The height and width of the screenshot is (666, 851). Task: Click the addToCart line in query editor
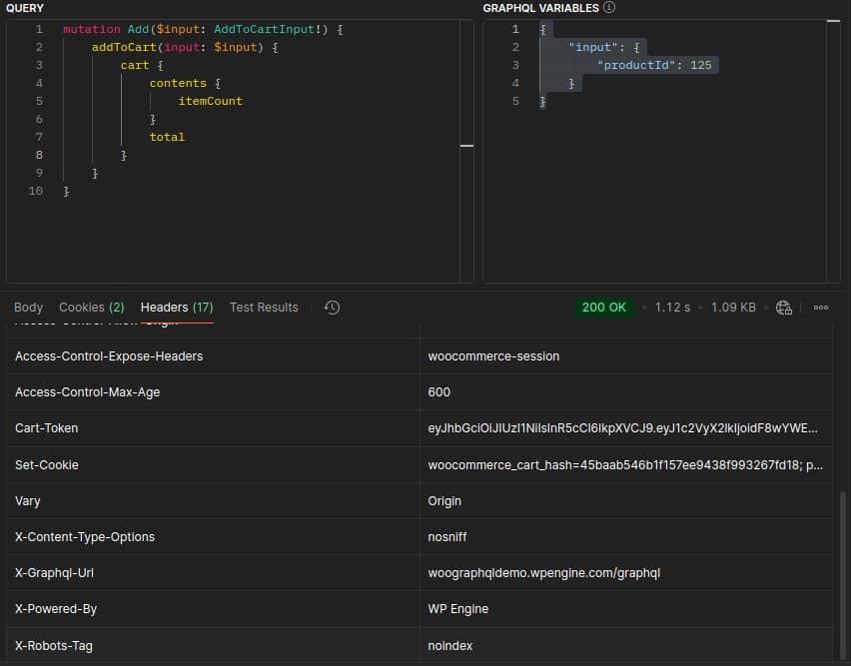coord(185,47)
